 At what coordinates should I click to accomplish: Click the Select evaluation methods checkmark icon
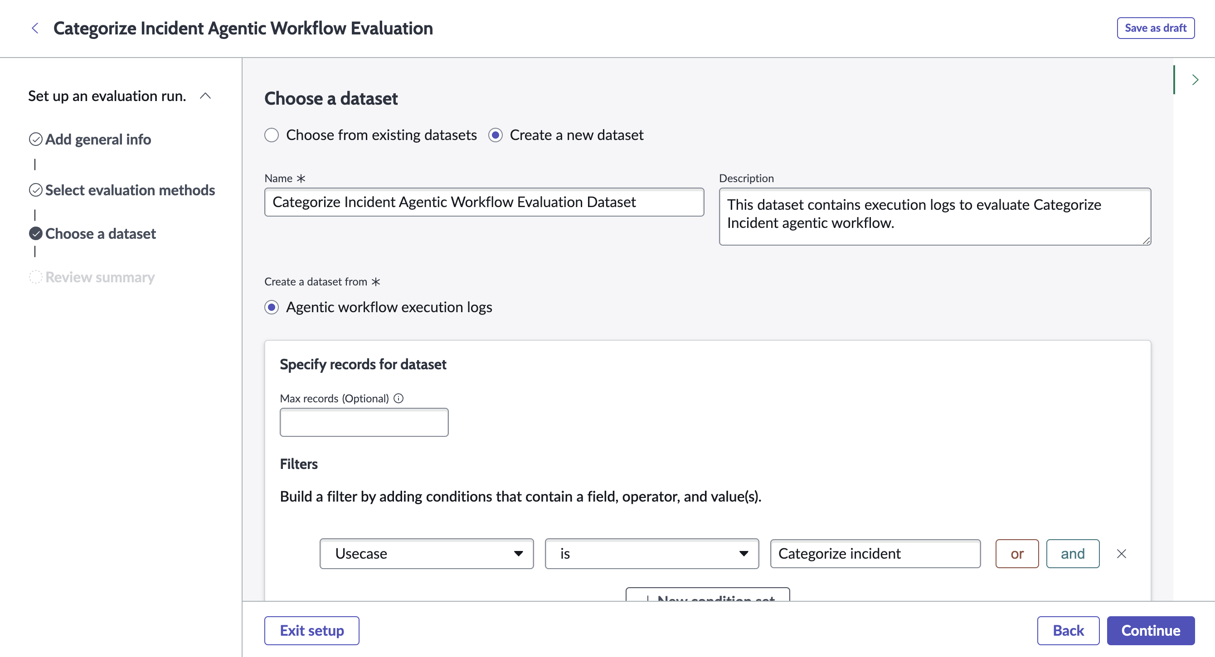click(36, 190)
